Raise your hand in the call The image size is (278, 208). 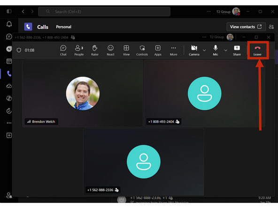(95, 50)
